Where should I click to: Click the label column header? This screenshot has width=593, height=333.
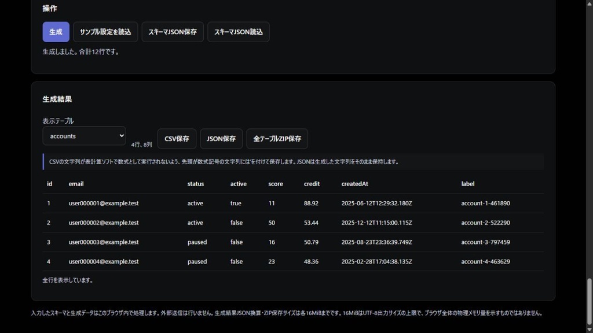point(467,184)
